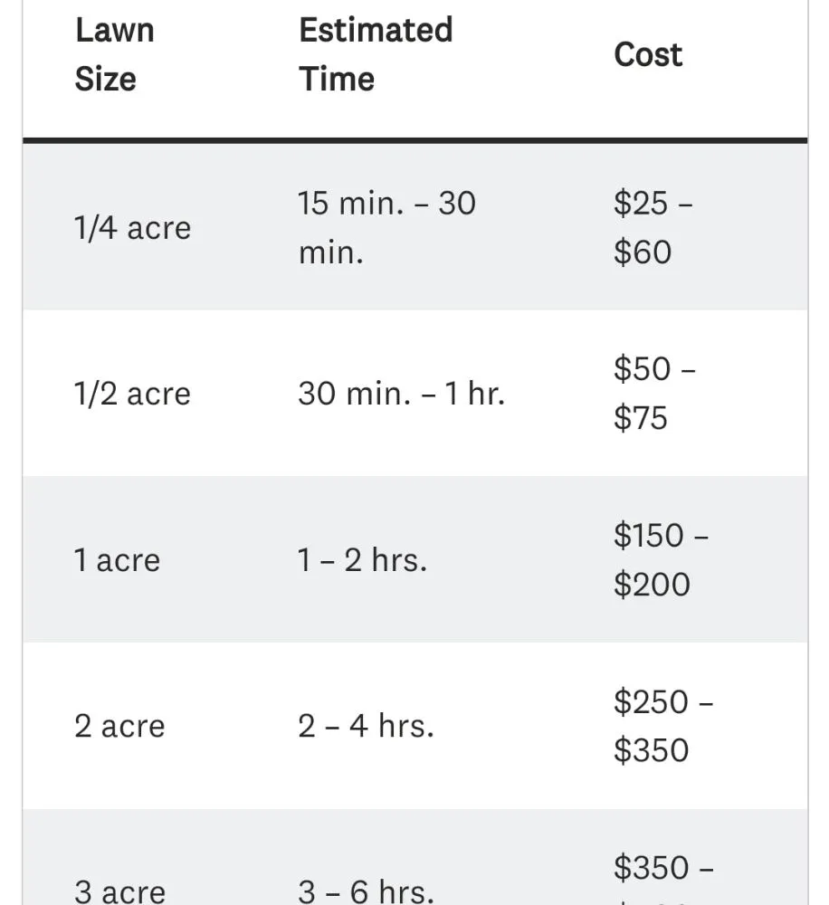Select the $25 – $60 cost cell

coord(653,227)
